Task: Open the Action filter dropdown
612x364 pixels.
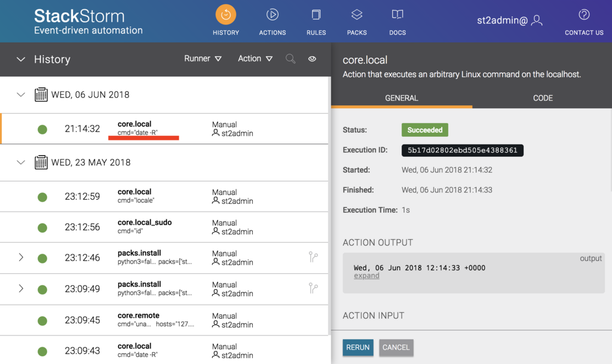Action: [x=255, y=59]
